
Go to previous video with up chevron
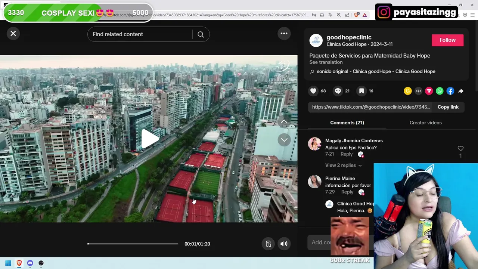pos(284,121)
